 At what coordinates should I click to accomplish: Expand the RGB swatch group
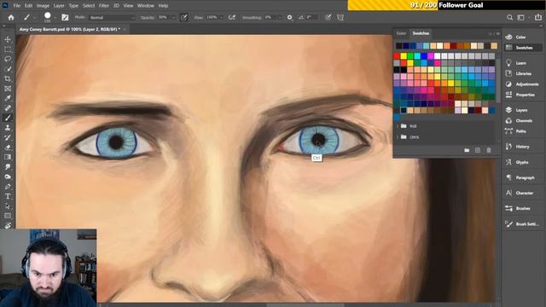pyautogui.click(x=398, y=126)
